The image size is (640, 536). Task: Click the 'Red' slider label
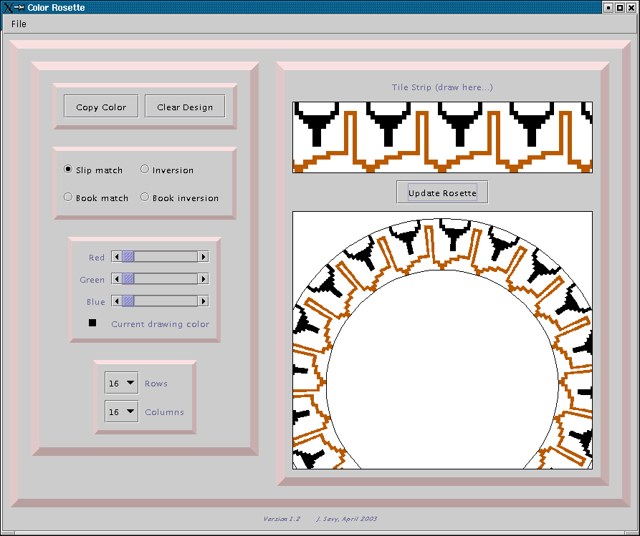point(97,258)
